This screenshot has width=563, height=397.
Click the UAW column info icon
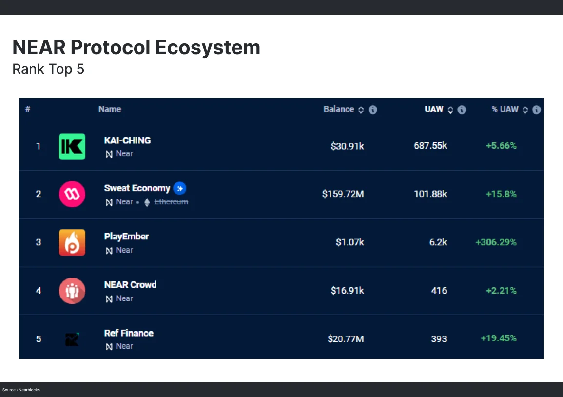coord(462,110)
